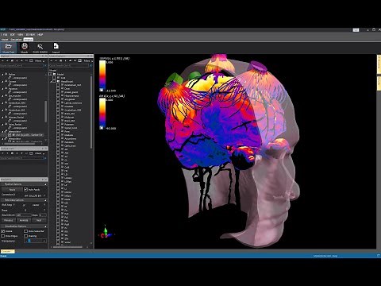Toggle the Show Edges checkbox
This screenshot has width=381, height=286.
3,236
